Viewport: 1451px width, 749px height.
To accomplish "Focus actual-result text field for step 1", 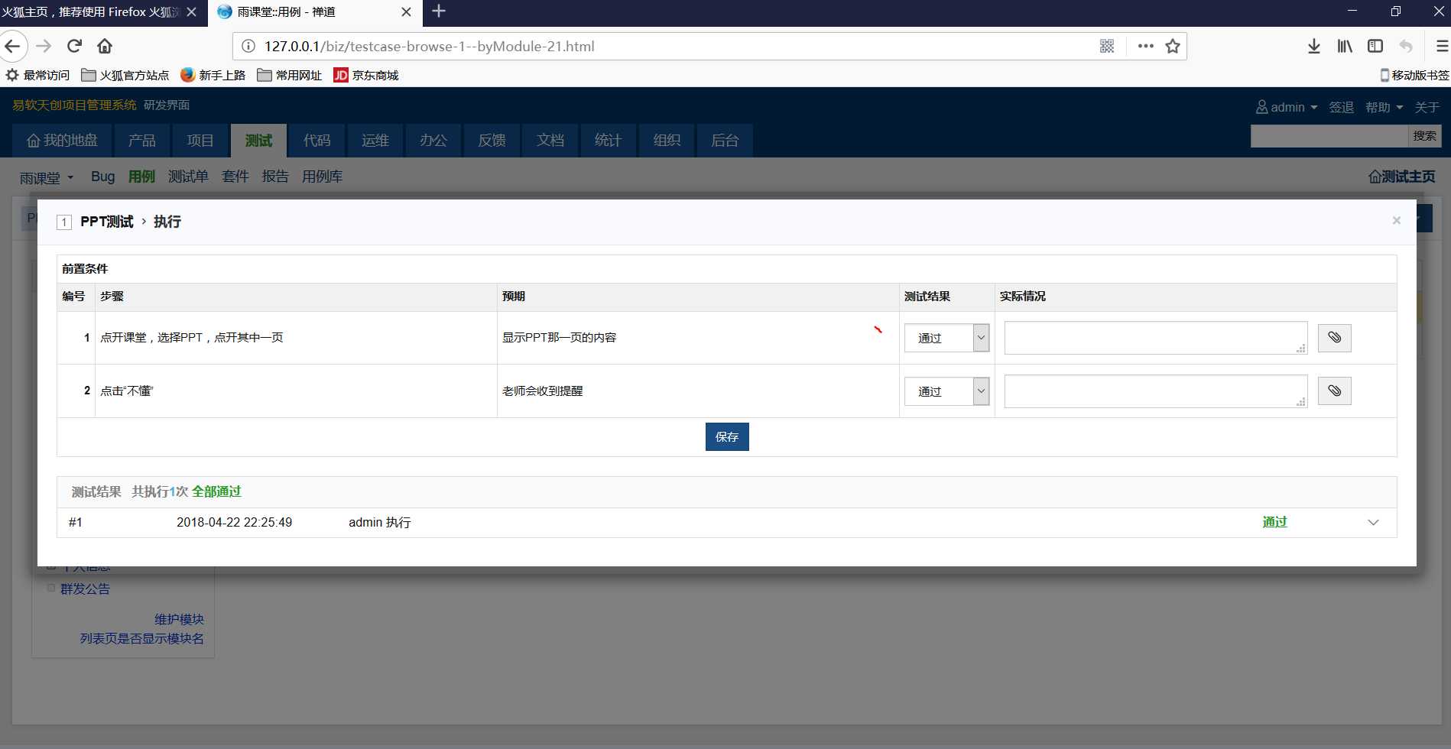I will point(1155,338).
